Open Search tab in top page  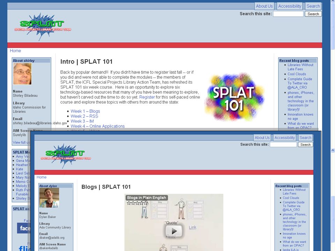(313, 6)
